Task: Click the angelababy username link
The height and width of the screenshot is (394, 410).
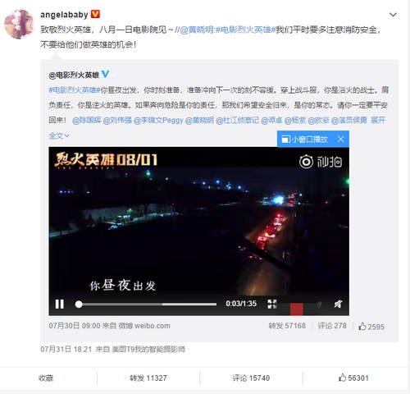Action: (x=64, y=15)
